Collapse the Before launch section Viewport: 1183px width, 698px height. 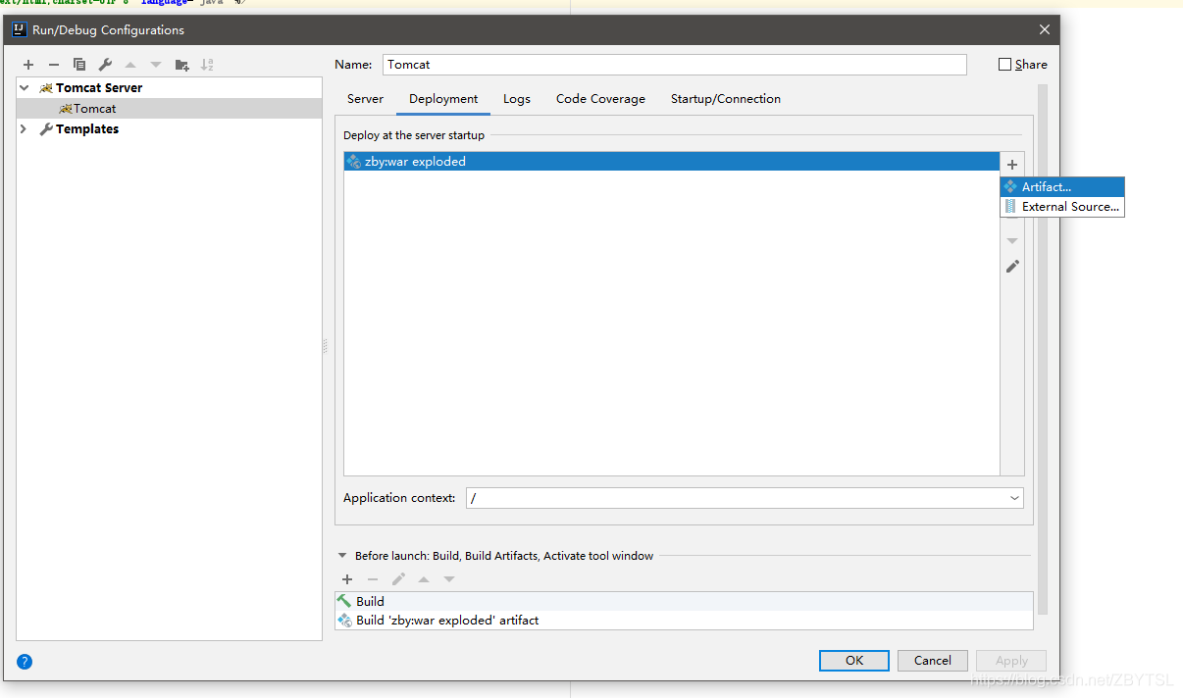pos(342,556)
